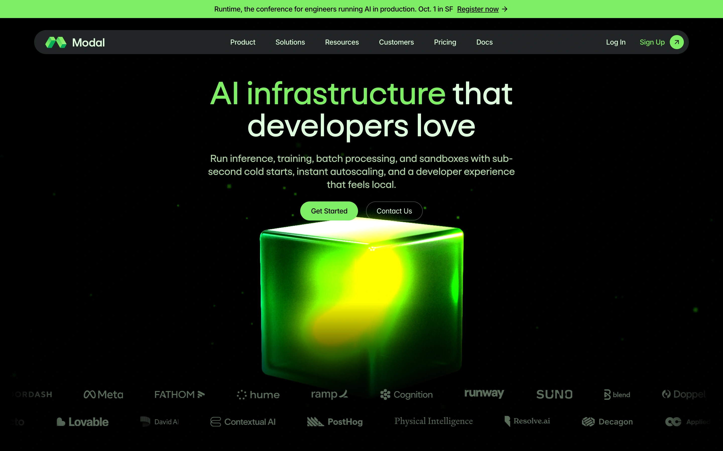
Task: Click the Get Started button
Action: [329, 211]
